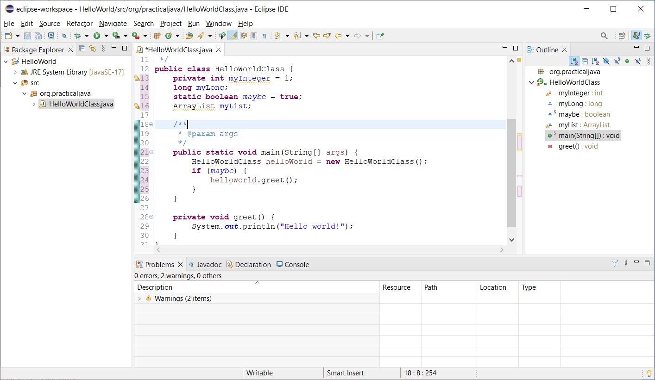Toggle Hide Fields in the Outline toolbar

606,61
